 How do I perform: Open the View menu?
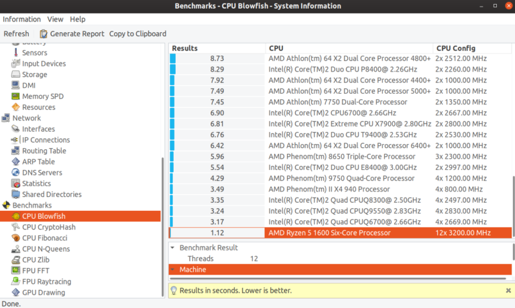55,19
